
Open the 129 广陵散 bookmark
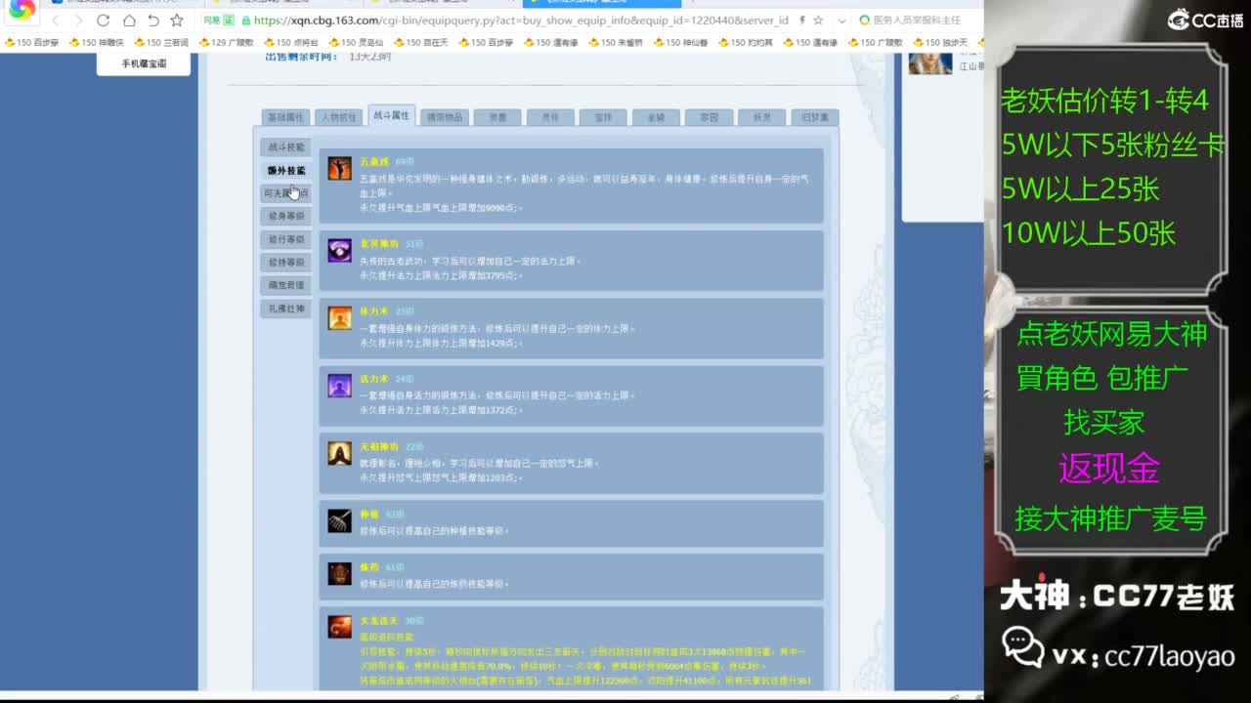pos(226,42)
